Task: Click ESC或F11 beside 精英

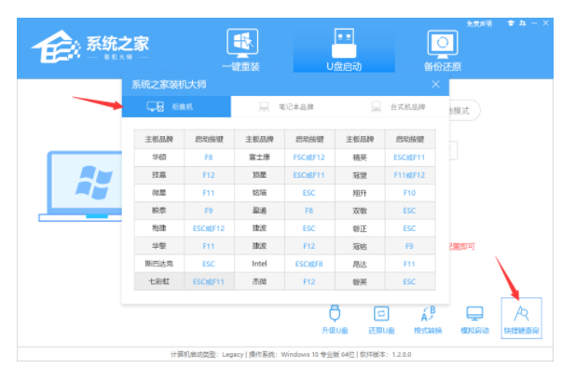Action: click(409, 157)
